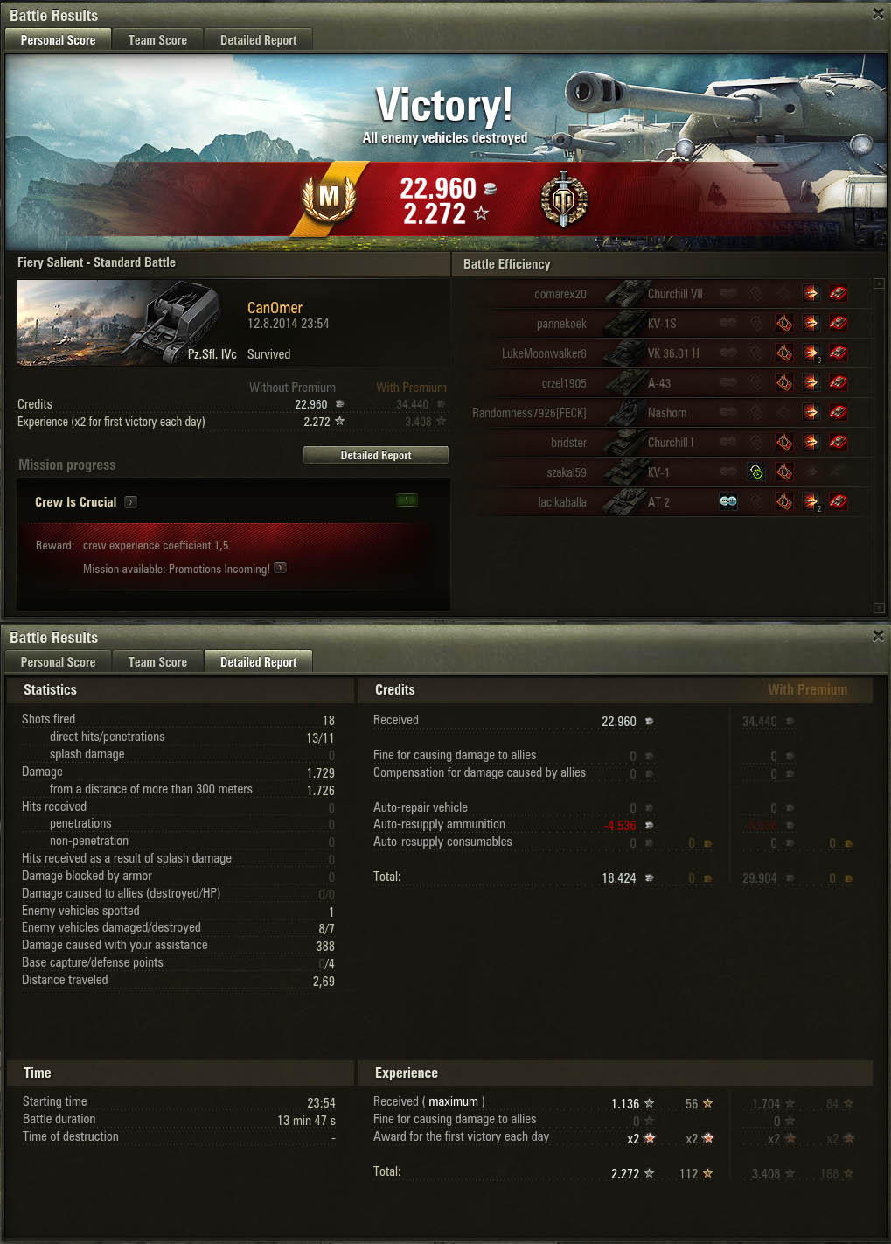891x1244 pixels.
Task: Click the critical hit icon for pannekoek
Action: tap(784, 324)
